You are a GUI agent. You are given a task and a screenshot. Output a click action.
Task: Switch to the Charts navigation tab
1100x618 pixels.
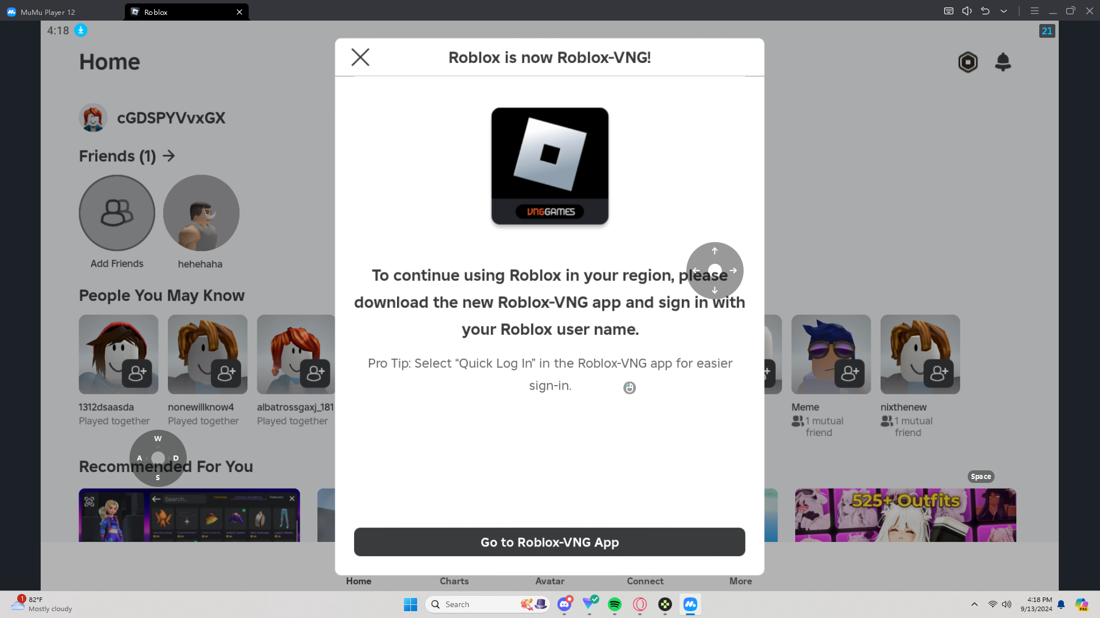click(454, 581)
